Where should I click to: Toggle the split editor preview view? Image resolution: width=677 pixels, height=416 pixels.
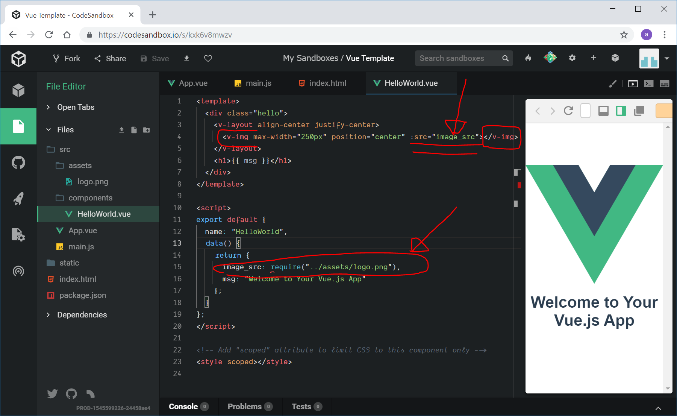pyautogui.click(x=665, y=84)
